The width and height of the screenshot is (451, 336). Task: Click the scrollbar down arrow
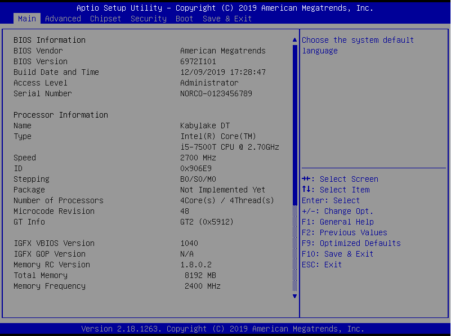click(x=294, y=296)
